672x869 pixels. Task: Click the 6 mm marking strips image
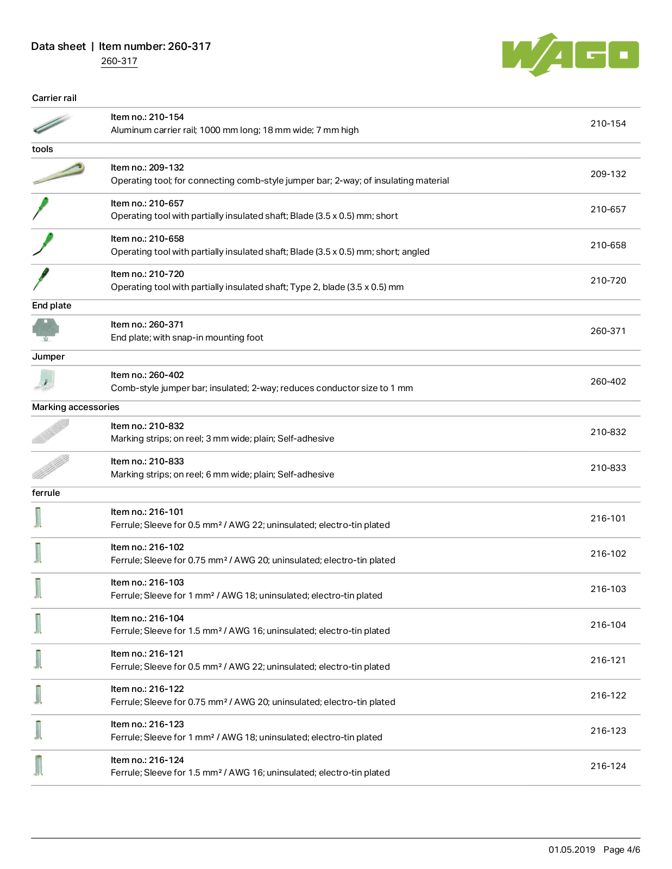(x=51, y=467)
